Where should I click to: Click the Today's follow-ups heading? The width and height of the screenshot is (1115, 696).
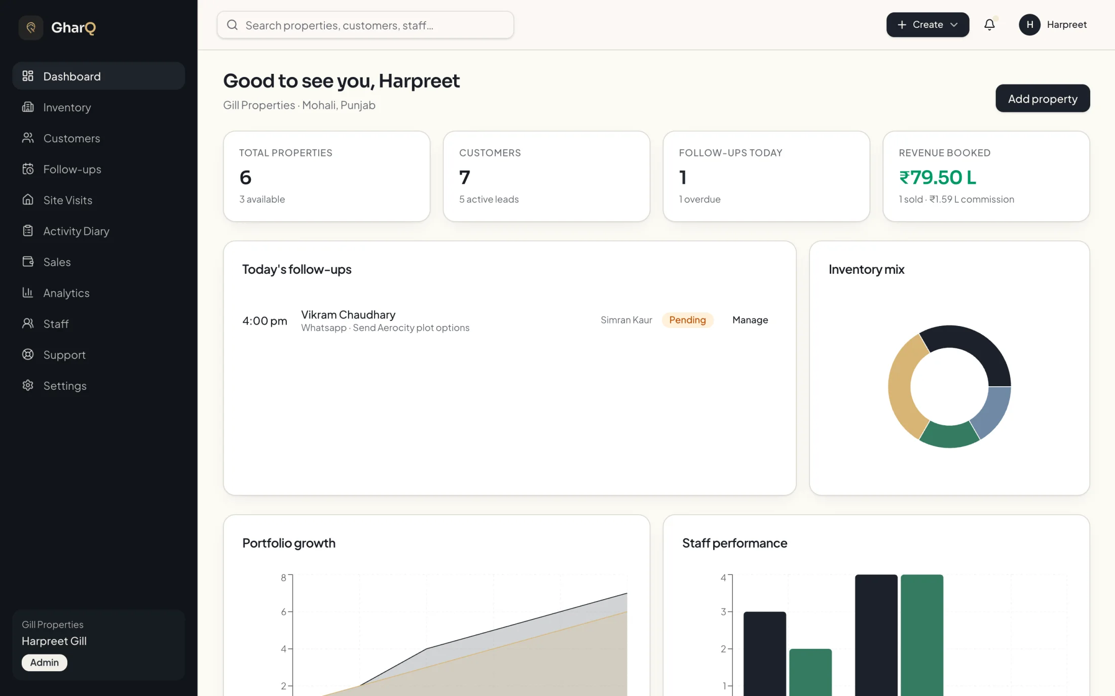296,269
